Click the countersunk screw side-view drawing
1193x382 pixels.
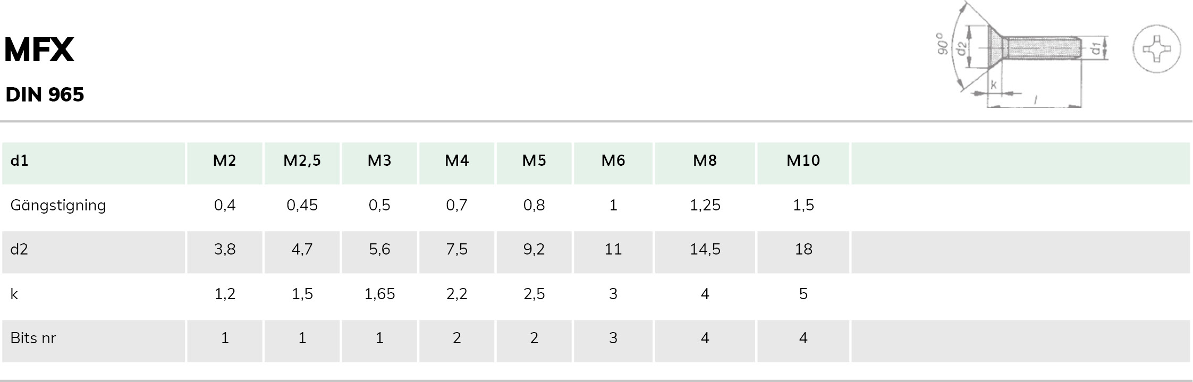click(1021, 55)
